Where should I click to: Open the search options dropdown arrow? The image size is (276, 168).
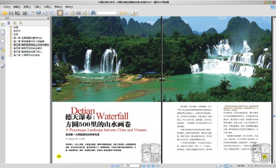(137, 13)
